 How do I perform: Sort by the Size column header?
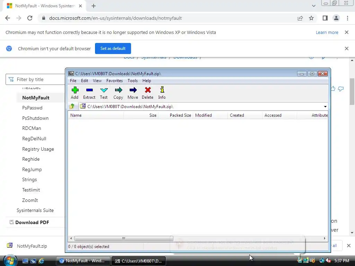tap(141, 115)
